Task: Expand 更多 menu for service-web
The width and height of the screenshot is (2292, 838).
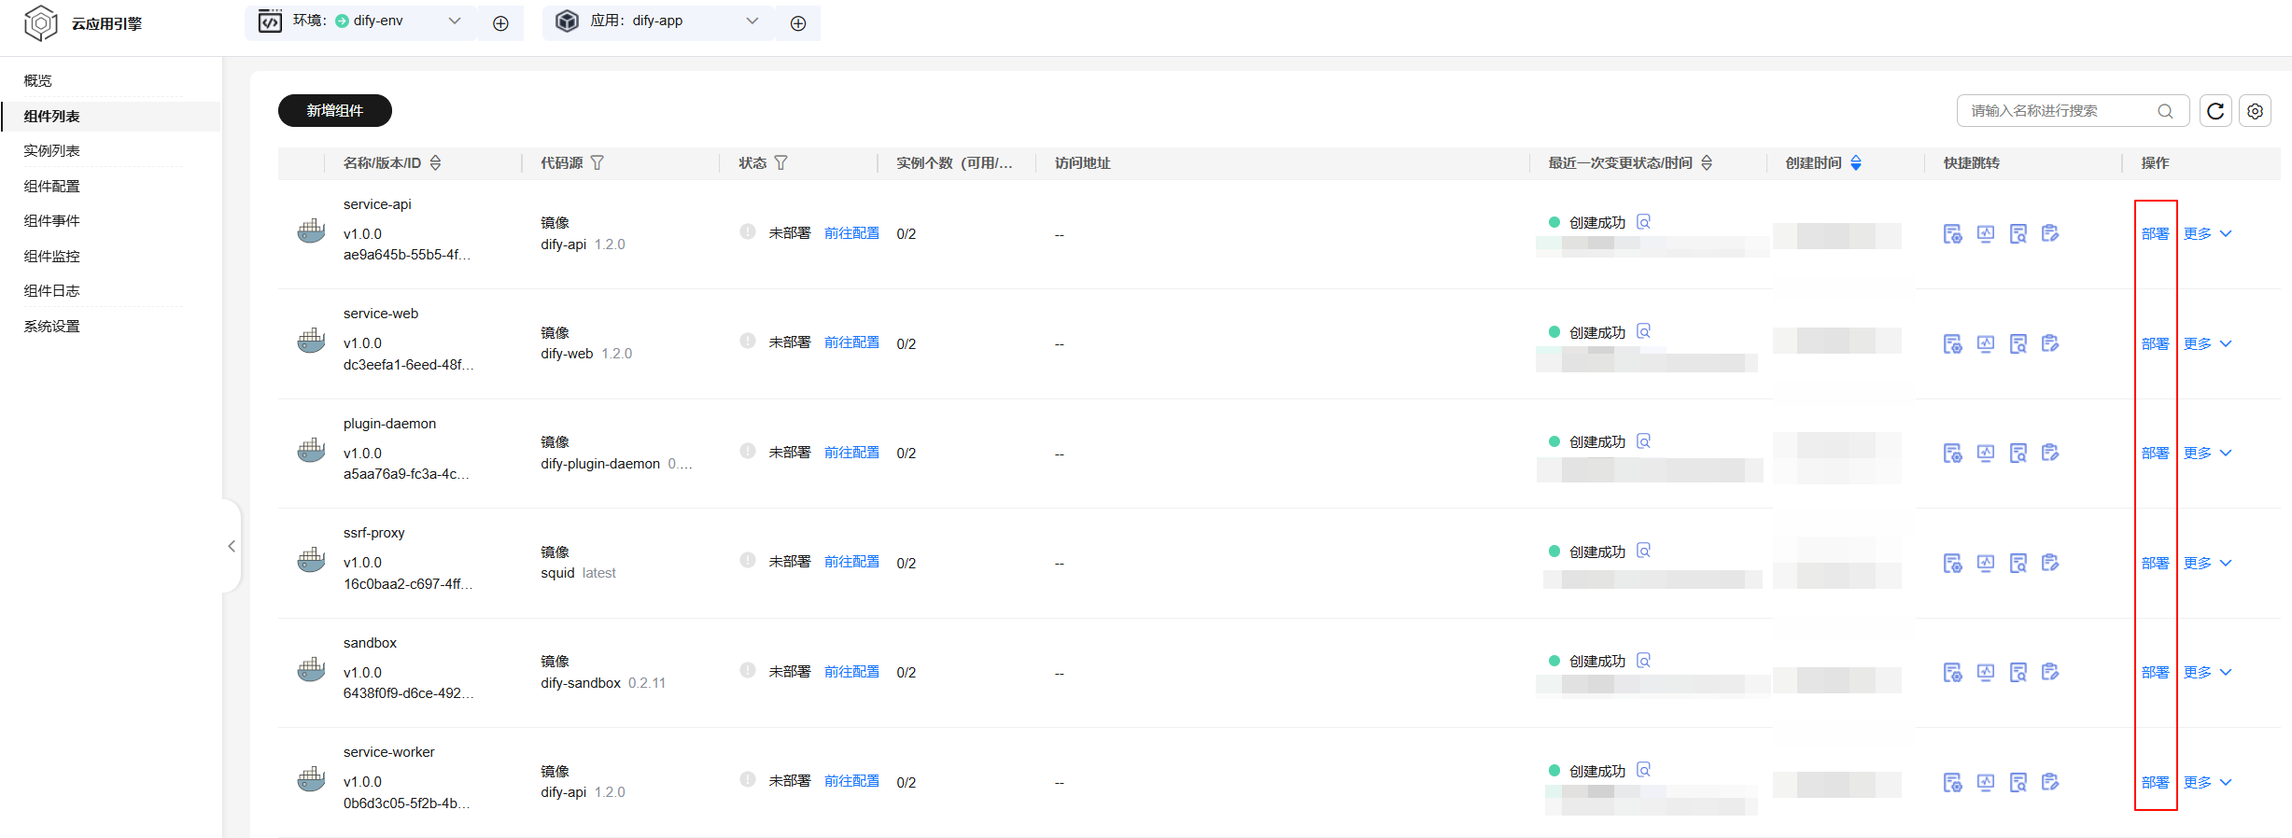Action: tap(2207, 343)
